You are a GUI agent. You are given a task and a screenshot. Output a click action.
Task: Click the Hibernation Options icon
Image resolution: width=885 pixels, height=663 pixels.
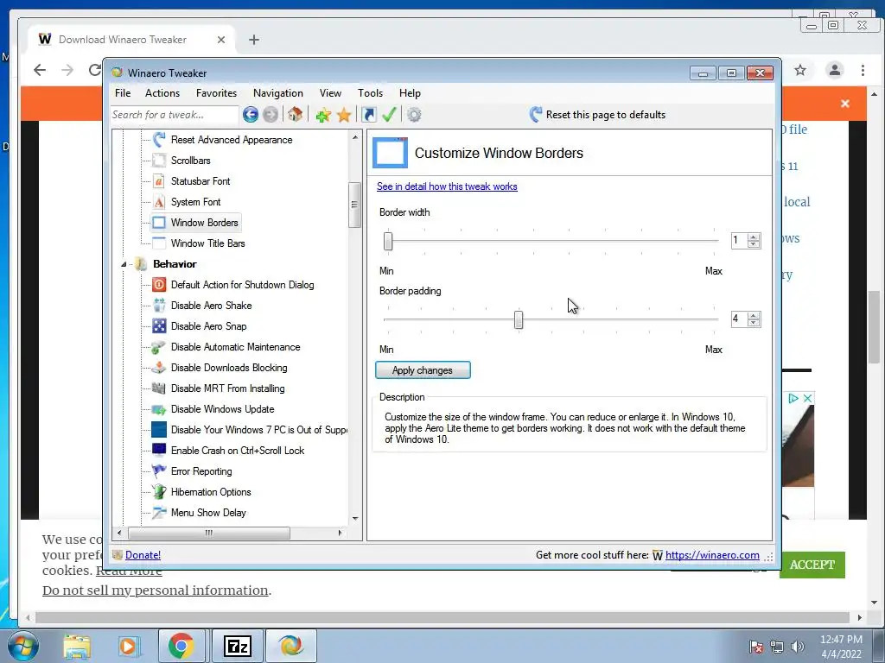(159, 491)
